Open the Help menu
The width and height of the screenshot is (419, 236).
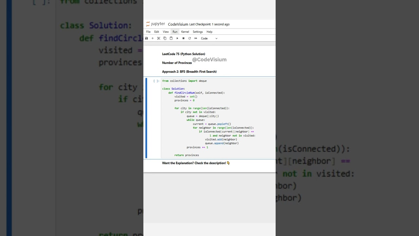click(209, 32)
